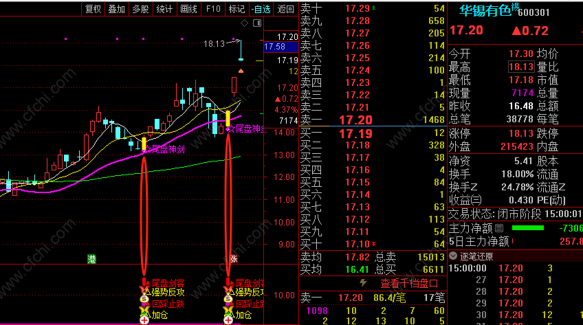Click the money bag icon by left 回踩止跌
The width and height of the screenshot is (583, 325).
pos(144,299)
